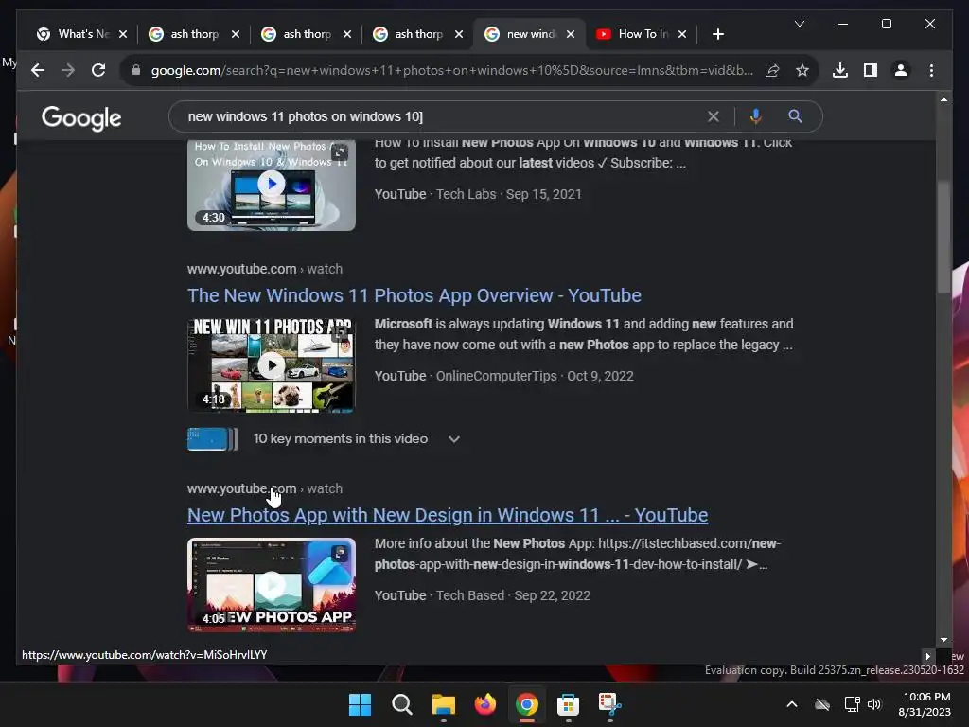This screenshot has height=727, width=969.
Task: View site info lock icon
Action: 136,70
